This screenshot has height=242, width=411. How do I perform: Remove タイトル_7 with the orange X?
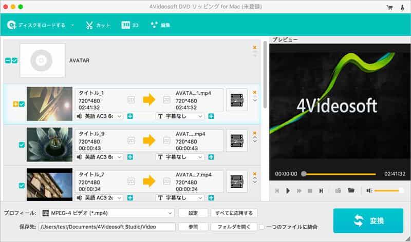(254, 174)
